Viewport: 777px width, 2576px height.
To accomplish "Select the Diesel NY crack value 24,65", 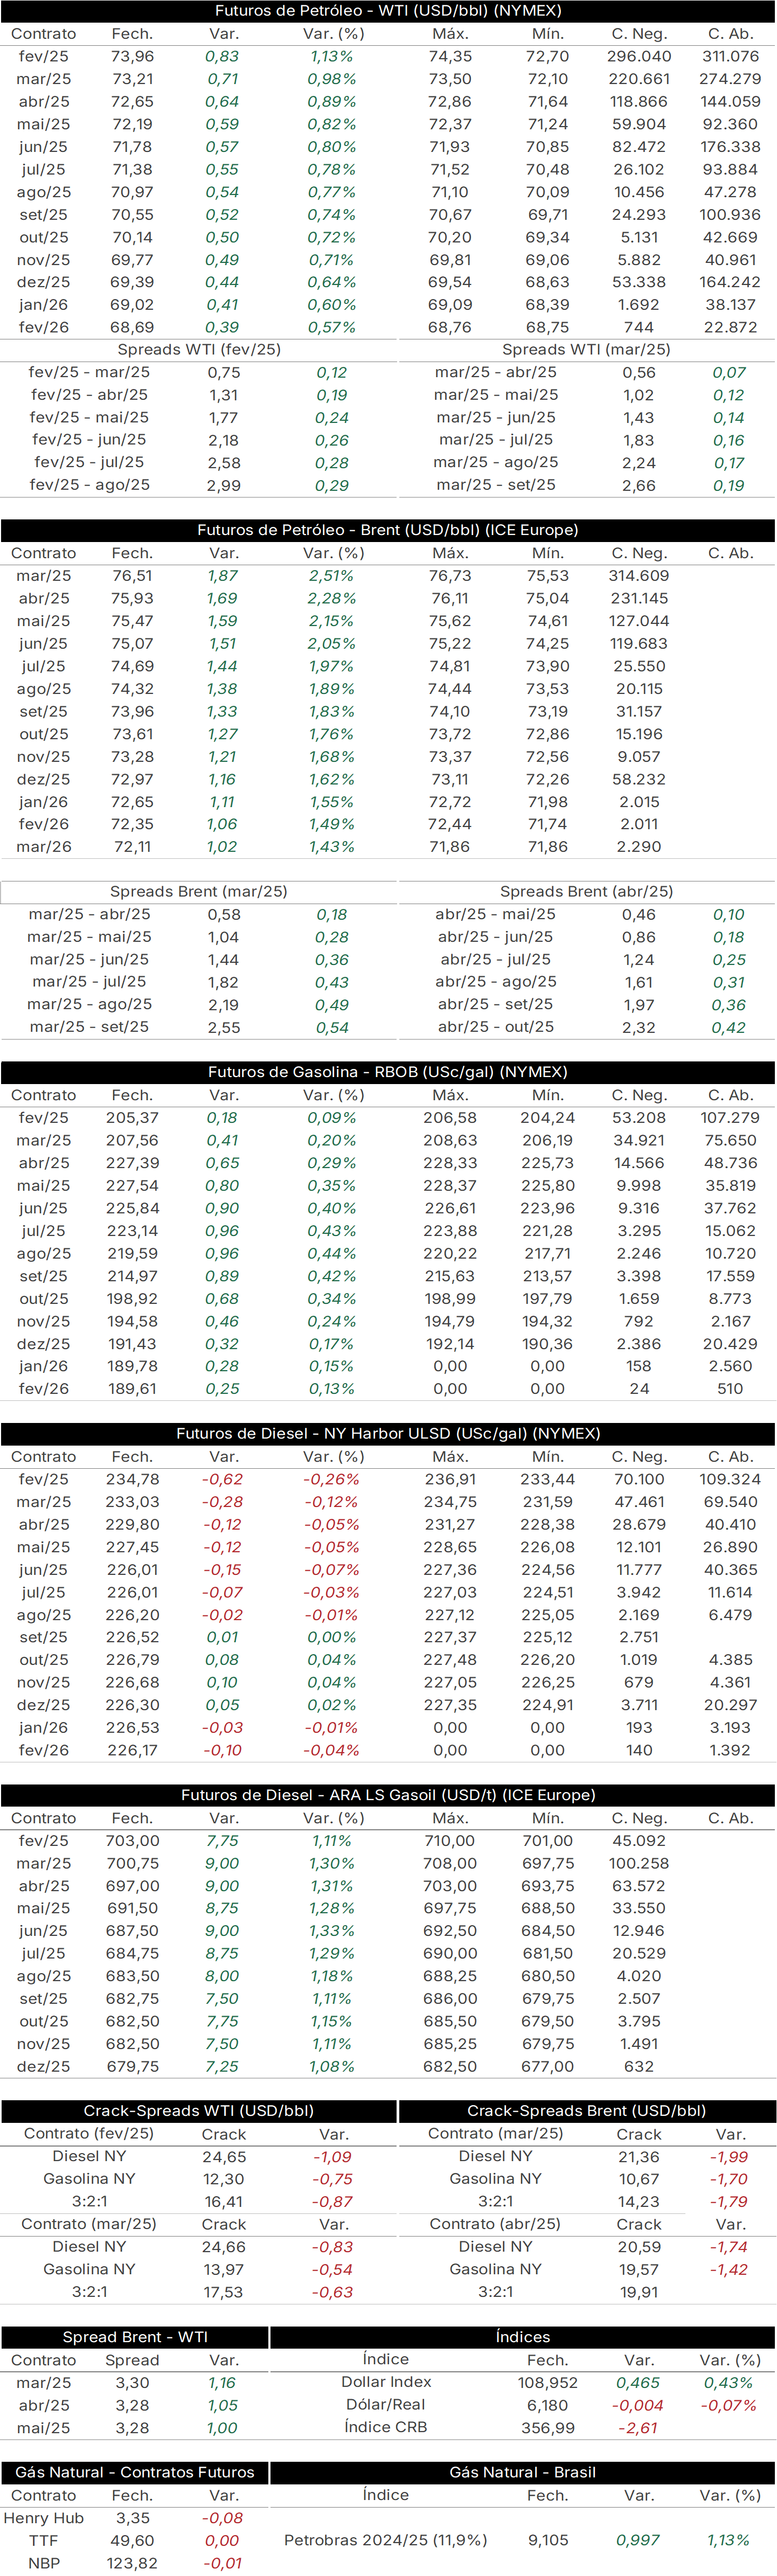I will pyautogui.click(x=224, y=2157).
